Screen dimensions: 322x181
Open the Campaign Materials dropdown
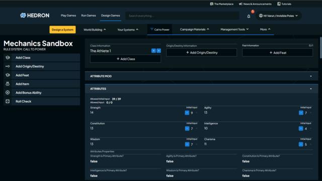[195, 30]
